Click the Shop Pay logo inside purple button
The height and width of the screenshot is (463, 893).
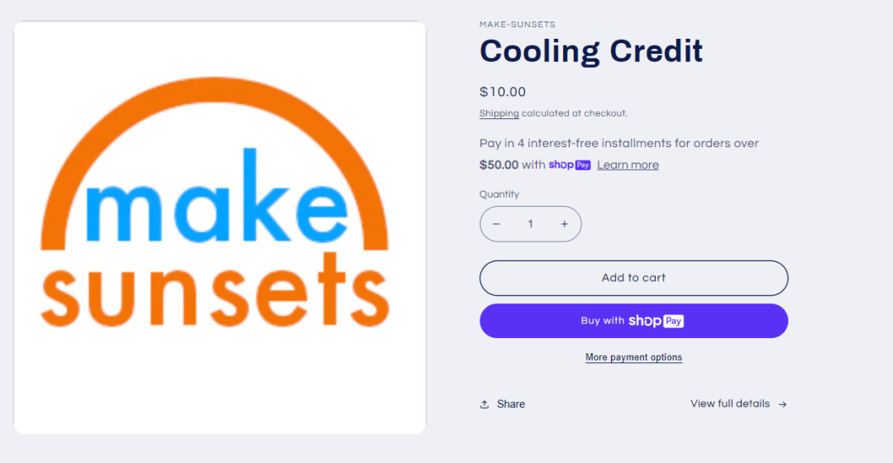656,321
